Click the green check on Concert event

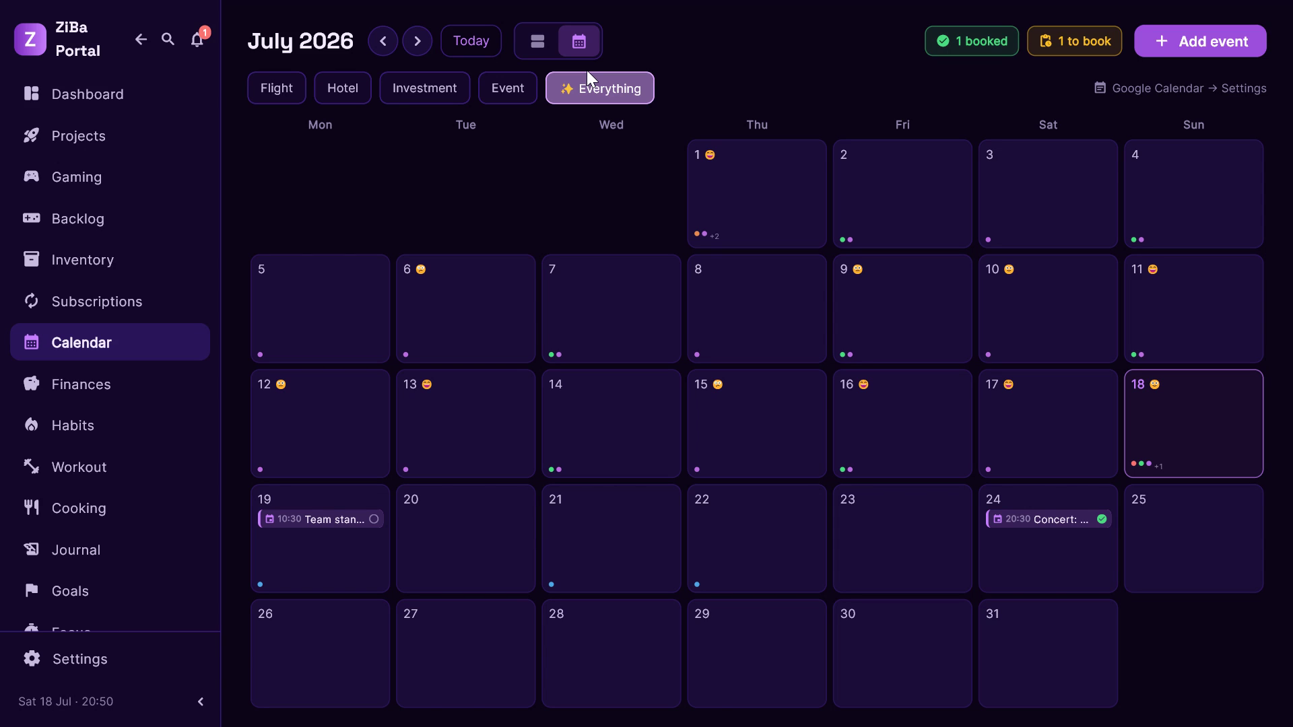1102,519
